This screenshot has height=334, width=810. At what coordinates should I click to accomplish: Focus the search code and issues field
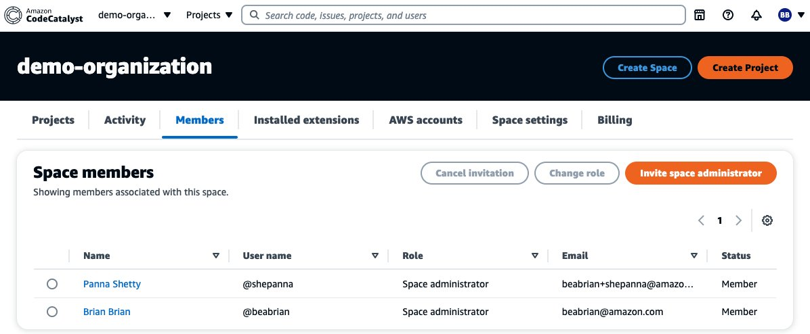click(467, 15)
